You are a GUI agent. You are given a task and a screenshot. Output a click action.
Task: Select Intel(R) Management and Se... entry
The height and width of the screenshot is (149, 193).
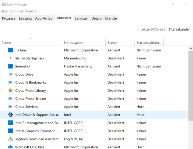(37, 123)
